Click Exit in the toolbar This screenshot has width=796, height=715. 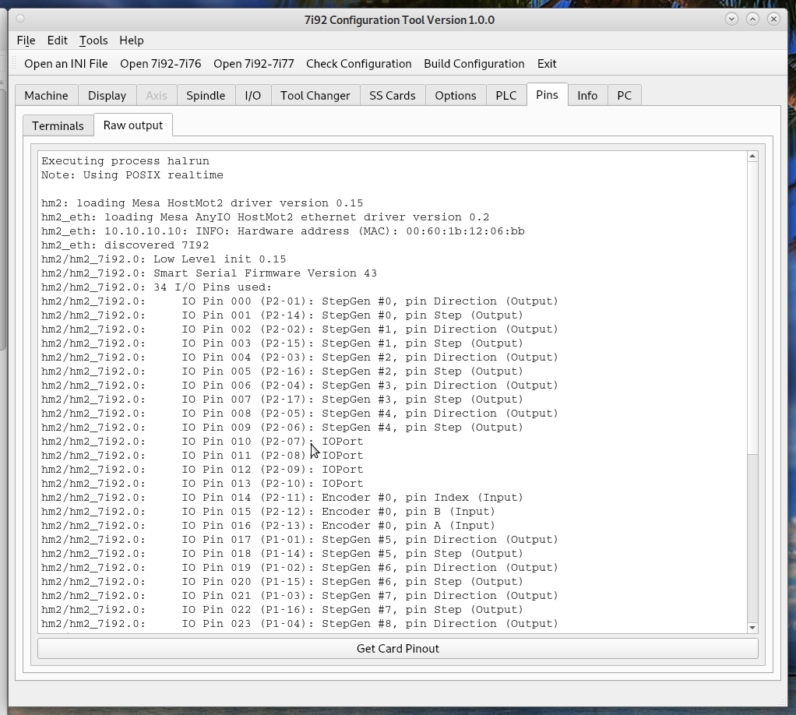547,63
